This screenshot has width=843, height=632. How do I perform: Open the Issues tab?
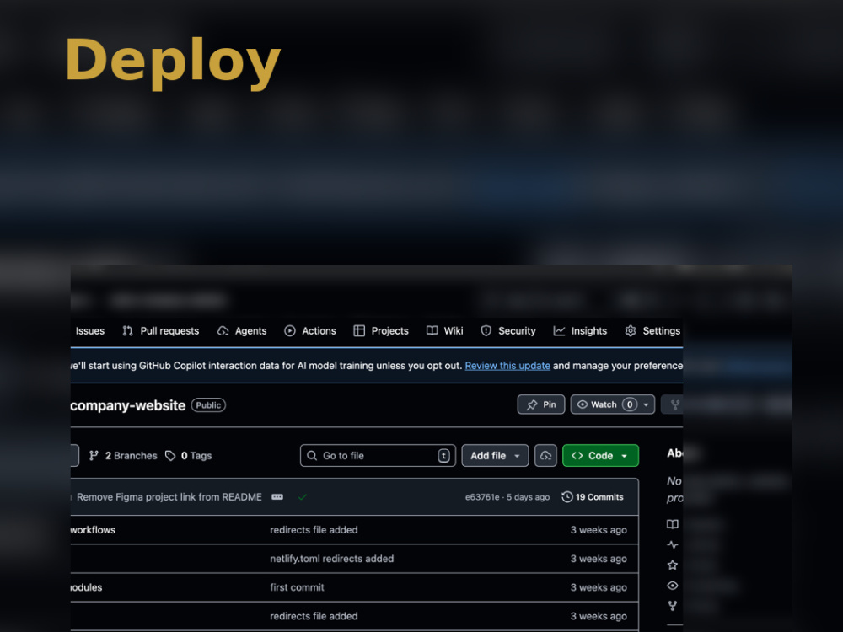(89, 331)
